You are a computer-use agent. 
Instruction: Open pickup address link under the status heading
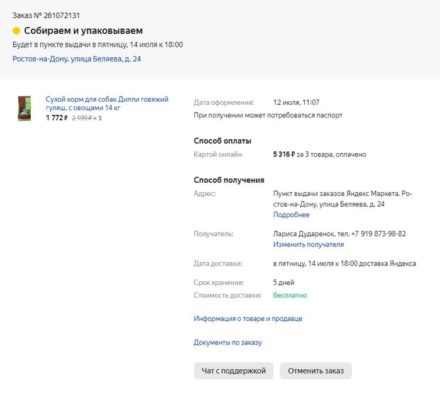[77, 59]
